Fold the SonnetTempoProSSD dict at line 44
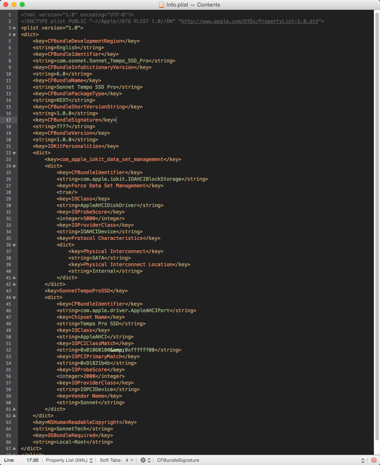Viewport: 380px width, 465px height. pyautogui.click(x=14, y=297)
